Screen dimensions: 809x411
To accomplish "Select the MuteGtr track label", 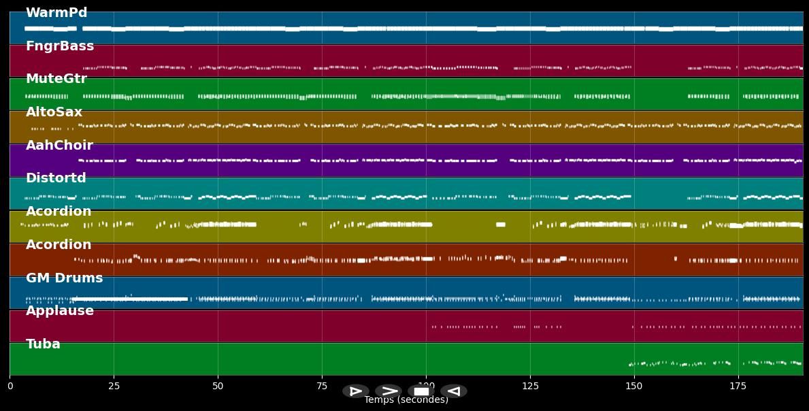I will (56, 78).
